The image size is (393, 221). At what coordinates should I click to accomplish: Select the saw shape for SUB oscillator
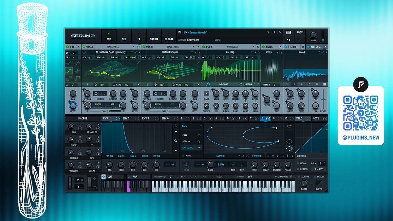click(77, 70)
